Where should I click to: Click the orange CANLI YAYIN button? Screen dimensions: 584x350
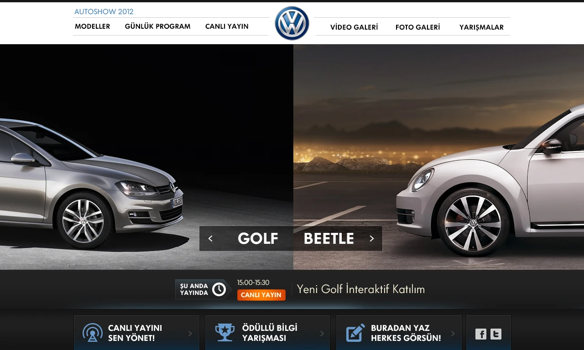click(x=261, y=295)
